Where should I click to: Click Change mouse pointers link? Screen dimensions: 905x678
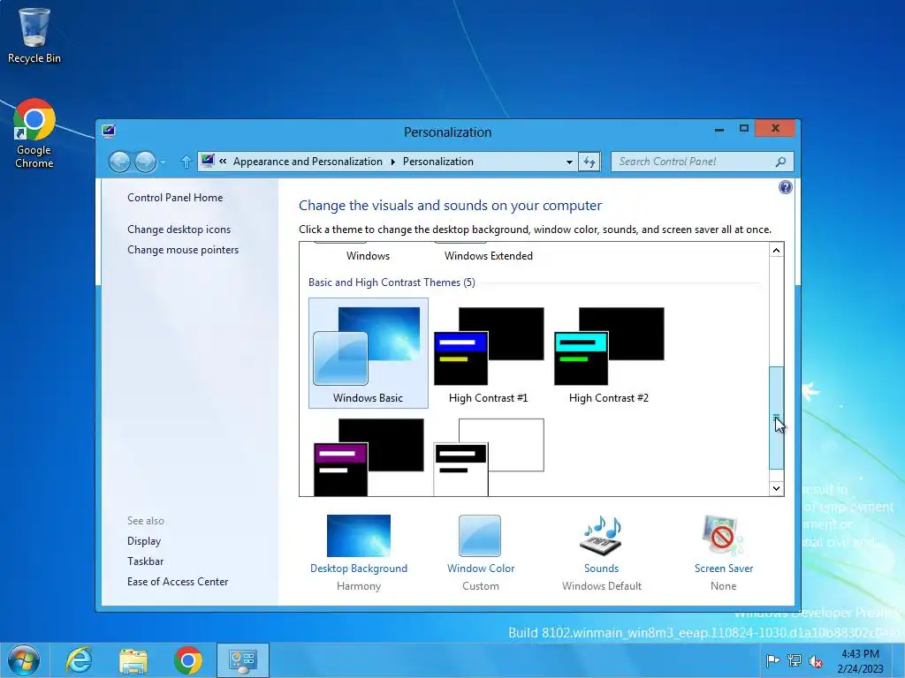pos(183,250)
